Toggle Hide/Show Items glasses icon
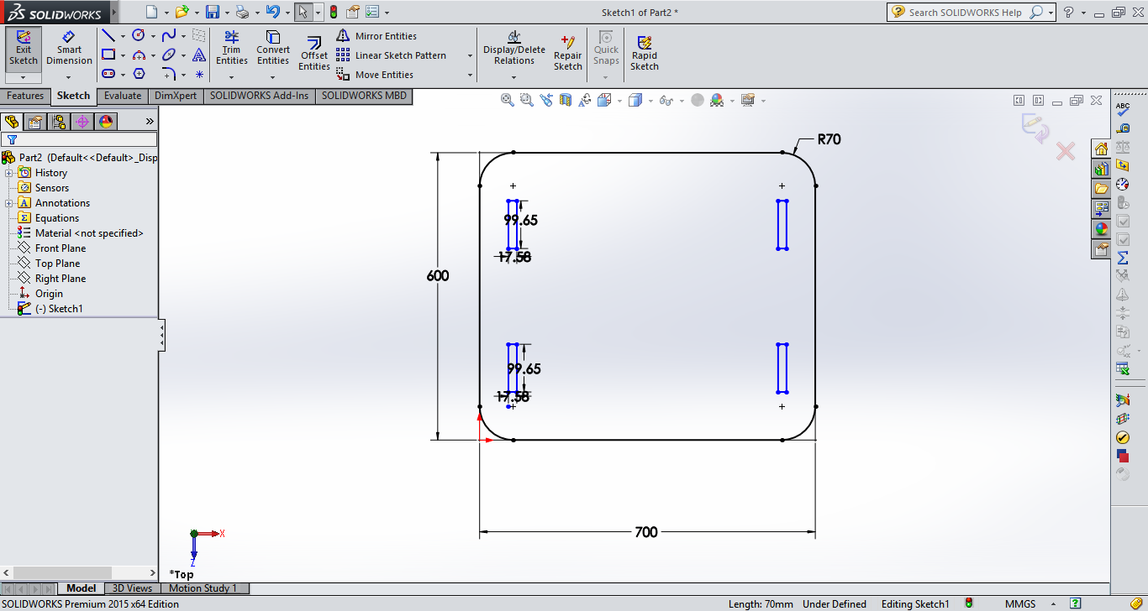 (x=666, y=100)
